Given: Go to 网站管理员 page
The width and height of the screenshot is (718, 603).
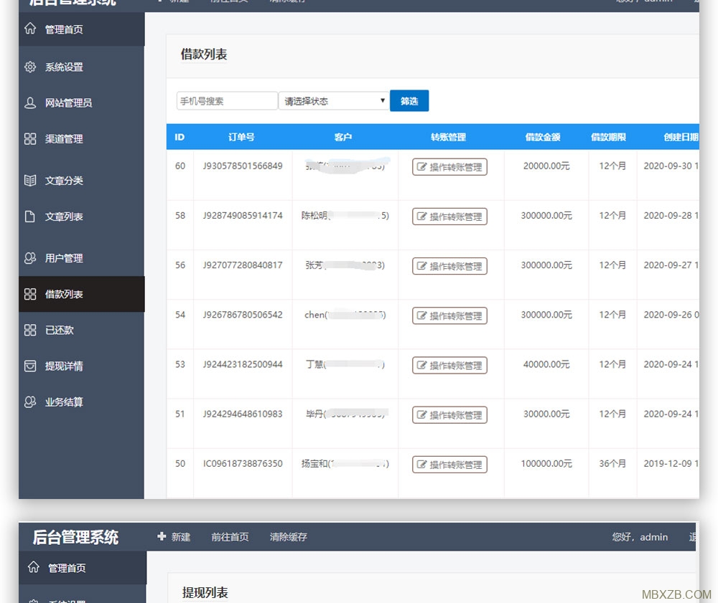Looking at the screenshot, I should (82, 103).
